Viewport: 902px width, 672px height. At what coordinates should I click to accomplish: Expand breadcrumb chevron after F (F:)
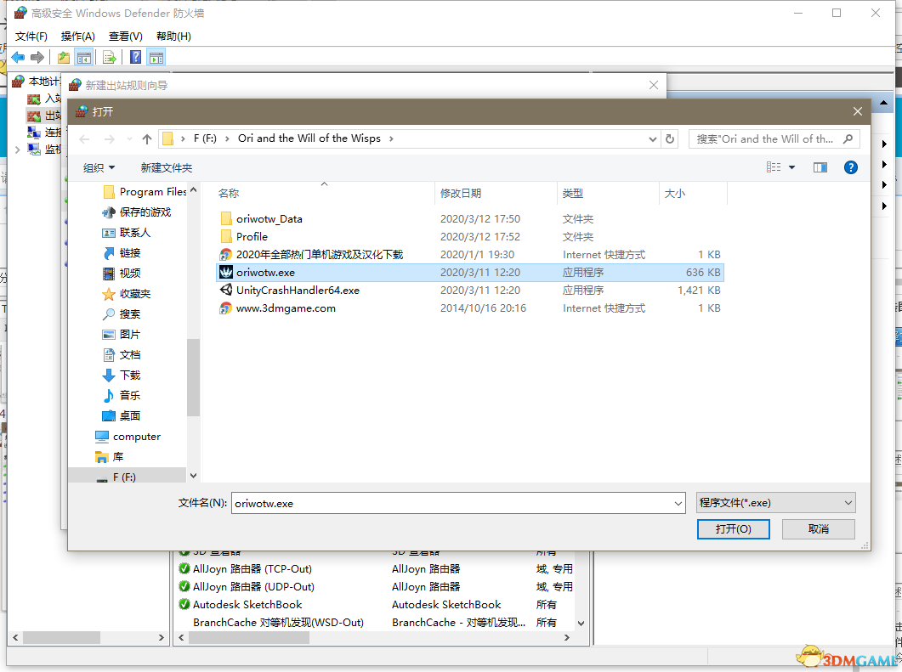pos(227,138)
